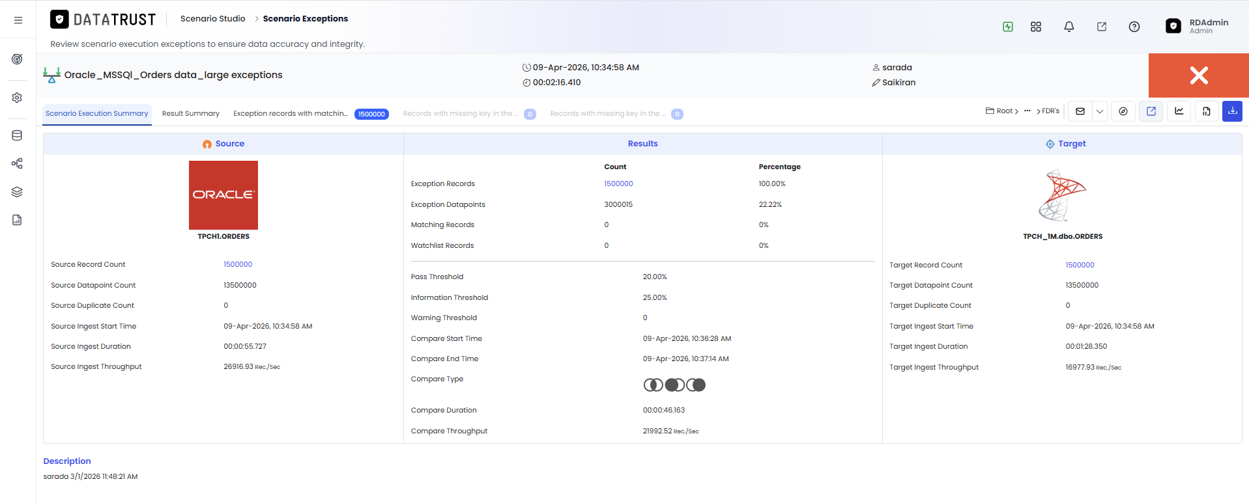This screenshot has height=503, width=1249.
Task: Click the blue open-in-new-window toolbar button
Action: [1151, 111]
